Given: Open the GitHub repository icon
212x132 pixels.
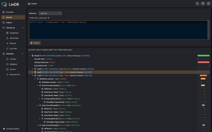Looking at the screenshot, I should pyautogui.click(x=203, y=4).
